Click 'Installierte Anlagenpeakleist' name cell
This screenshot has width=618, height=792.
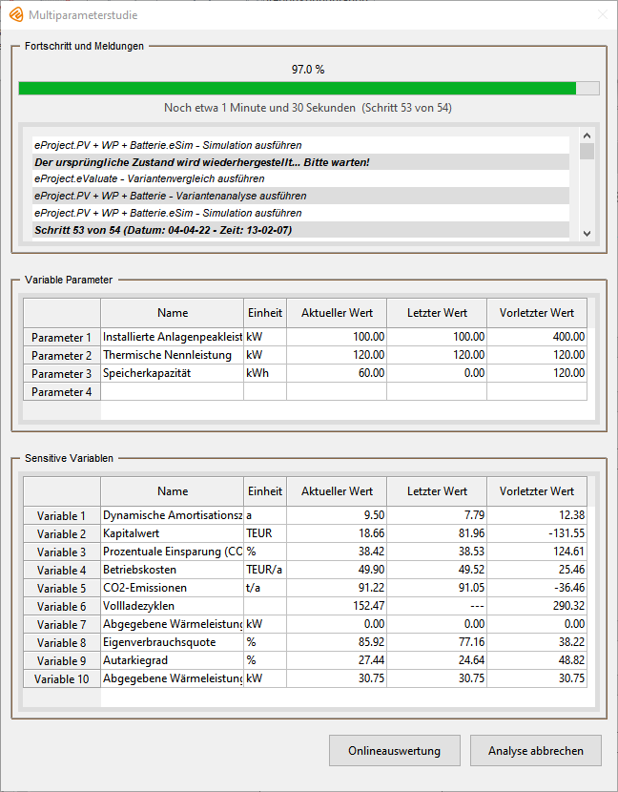click(173, 337)
